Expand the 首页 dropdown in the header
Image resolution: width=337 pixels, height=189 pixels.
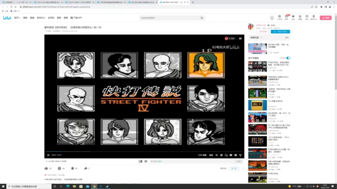[x=17, y=18]
